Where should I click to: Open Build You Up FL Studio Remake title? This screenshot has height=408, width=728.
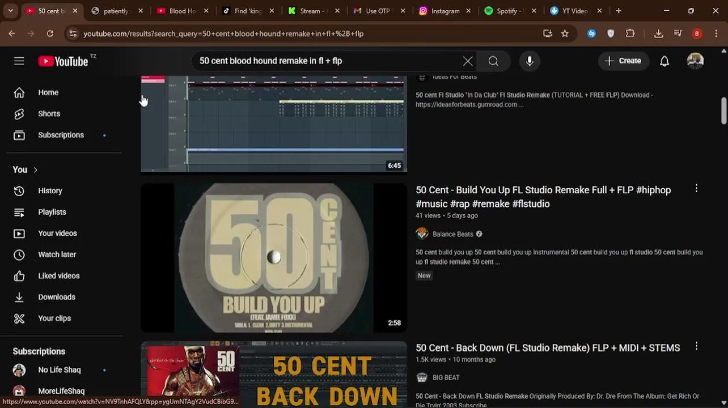tap(543, 197)
